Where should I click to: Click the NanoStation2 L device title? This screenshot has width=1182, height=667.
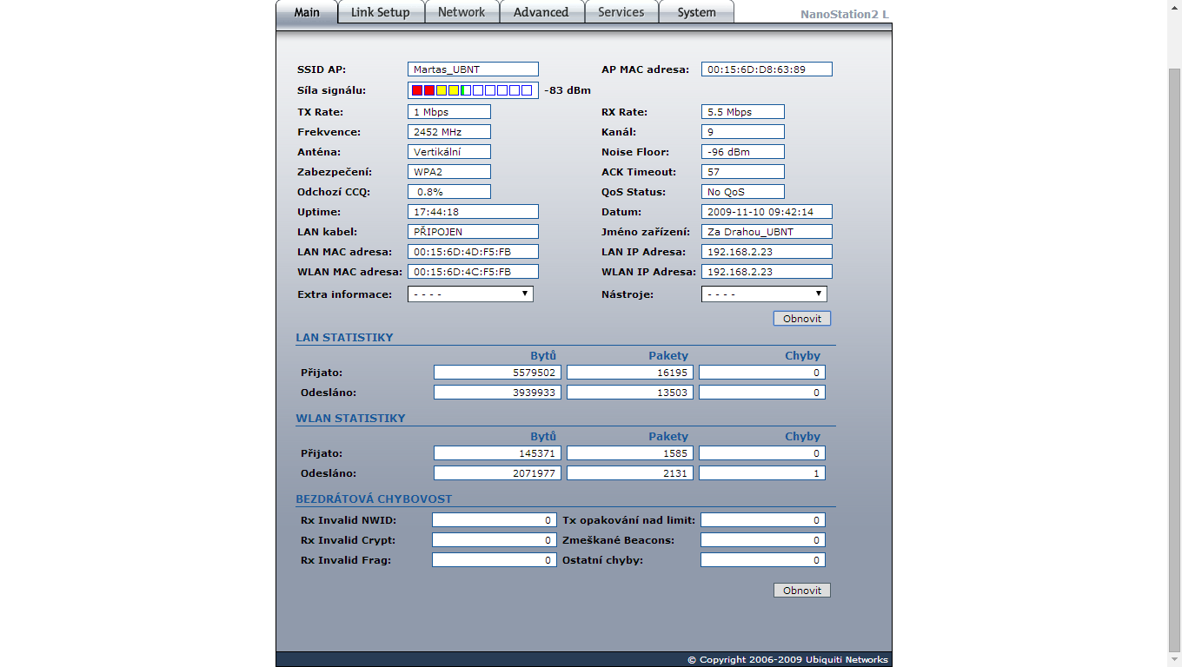coord(845,15)
